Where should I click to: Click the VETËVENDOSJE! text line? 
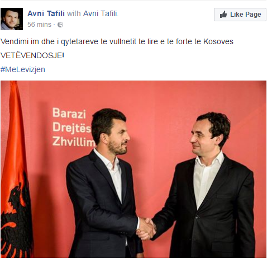pos(32,55)
